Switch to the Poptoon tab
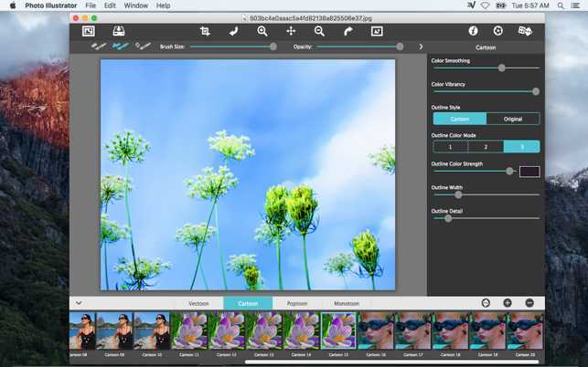Viewport: 588px width, 367px height. pos(297,303)
